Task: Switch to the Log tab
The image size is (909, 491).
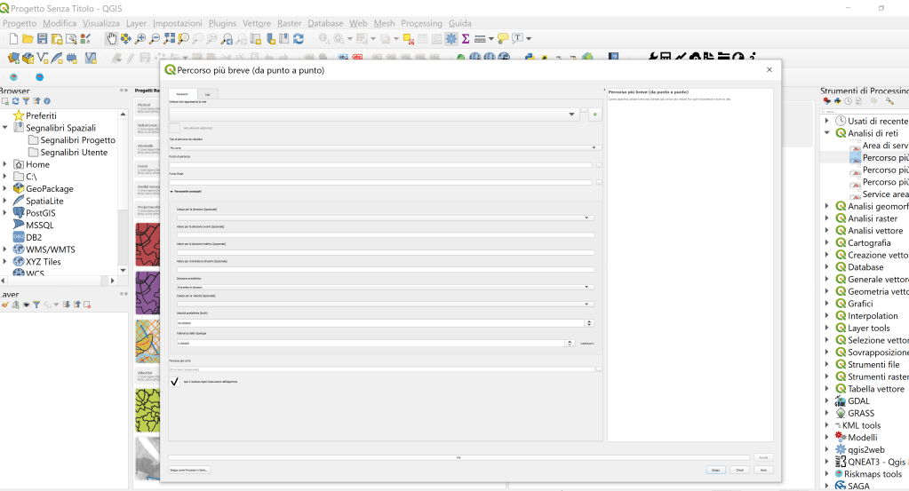Action: (x=207, y=93)
